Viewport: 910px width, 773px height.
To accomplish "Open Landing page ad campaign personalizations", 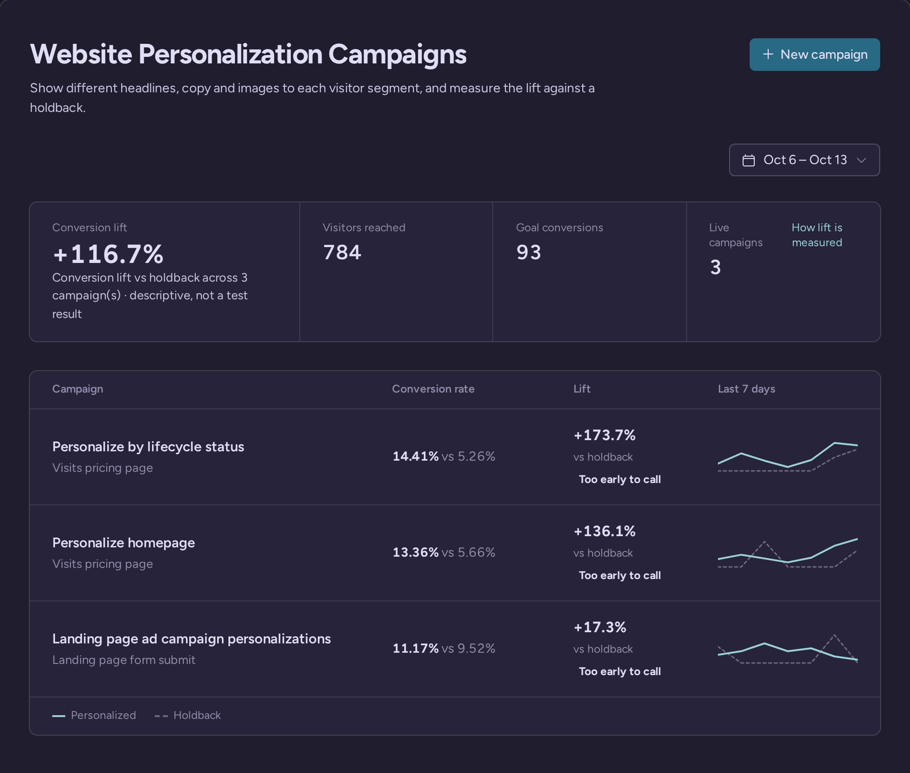I will click(192, 639).
